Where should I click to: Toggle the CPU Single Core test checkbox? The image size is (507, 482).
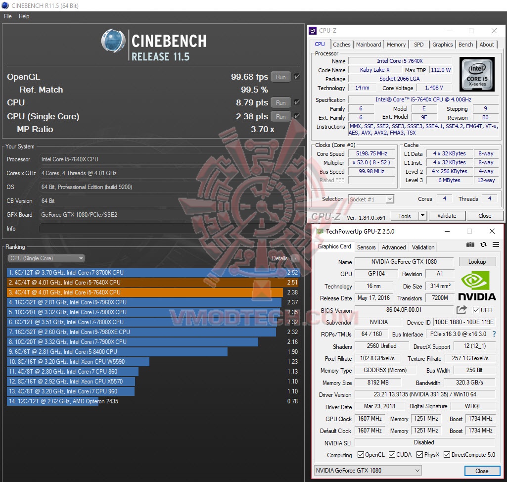(296, 116)
